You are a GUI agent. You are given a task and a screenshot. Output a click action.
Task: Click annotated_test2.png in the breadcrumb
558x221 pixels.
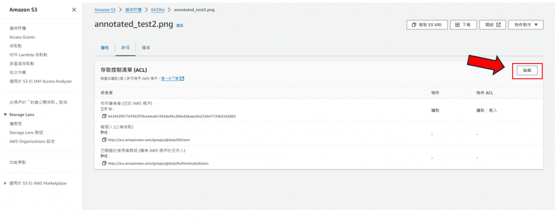(x=194, y=10)
